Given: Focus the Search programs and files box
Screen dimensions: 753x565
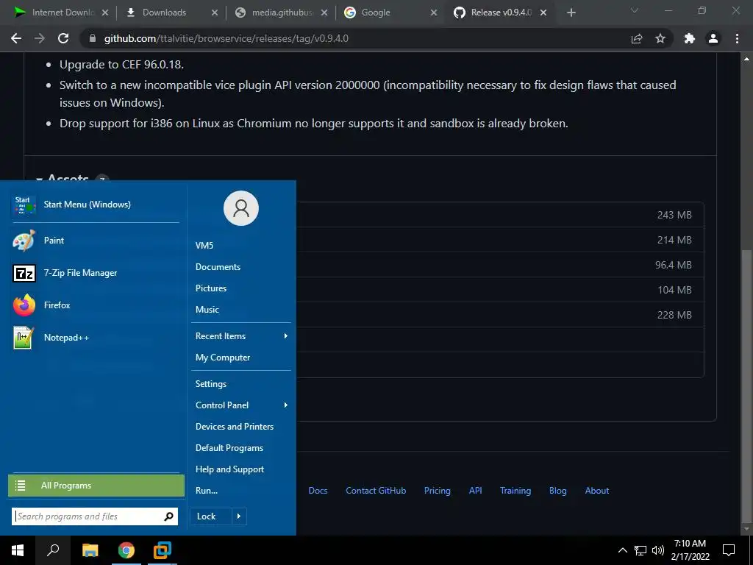Looking at the screenshot, I should click(95, 516).
